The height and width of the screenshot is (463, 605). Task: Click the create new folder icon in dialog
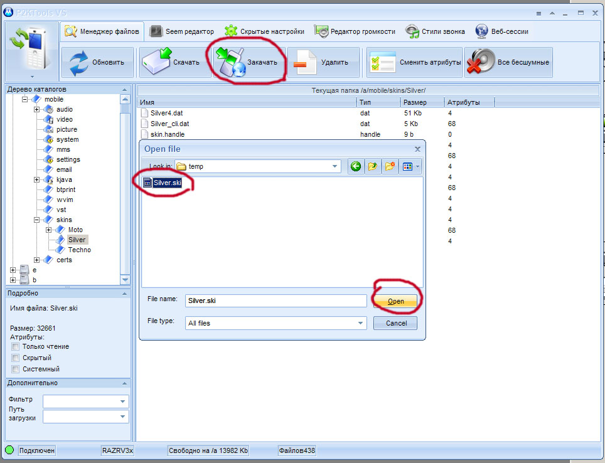click(x=390, y=166)
